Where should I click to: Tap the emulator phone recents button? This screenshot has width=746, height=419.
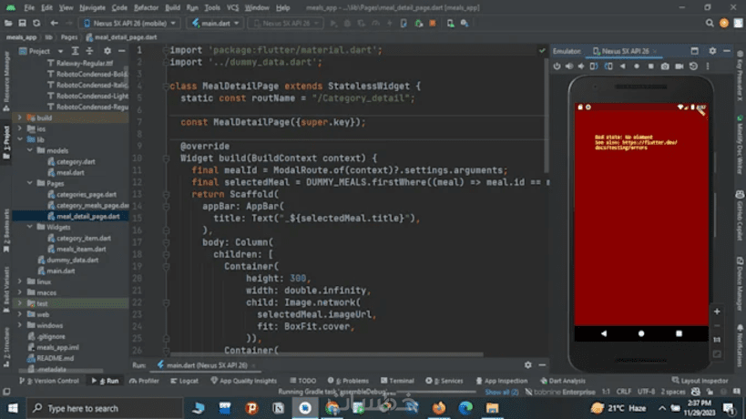click(x=679, y=333)
